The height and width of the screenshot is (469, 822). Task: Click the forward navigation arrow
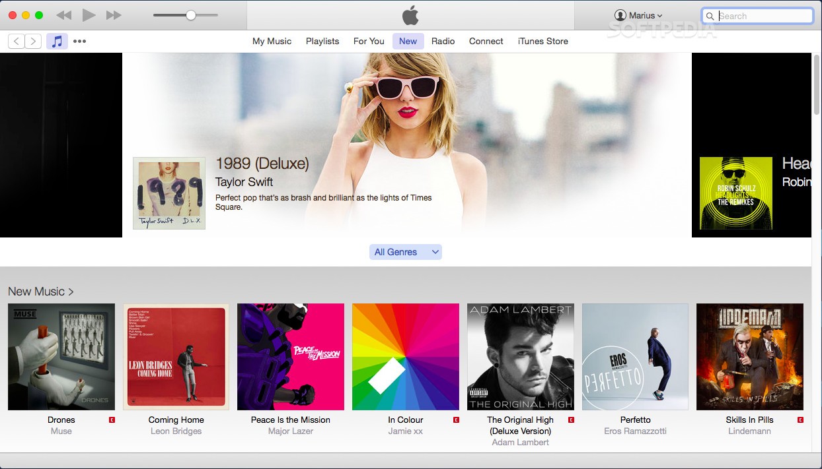(x=33, y=40)
